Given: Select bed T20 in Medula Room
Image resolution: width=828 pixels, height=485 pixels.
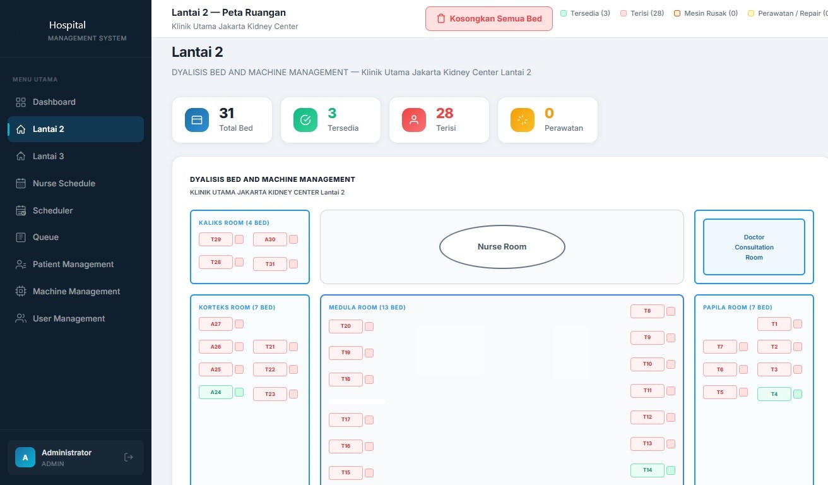Looking at the screenshot, I should click(346, 326).
